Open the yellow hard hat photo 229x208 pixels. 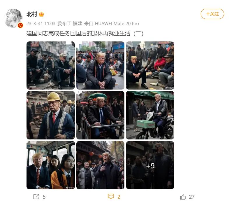(x=50, y=115)
